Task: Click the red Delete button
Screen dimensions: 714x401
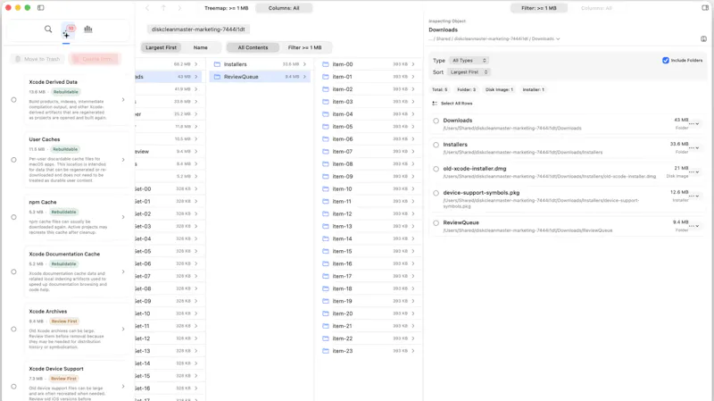Action: tap(94, 59)
